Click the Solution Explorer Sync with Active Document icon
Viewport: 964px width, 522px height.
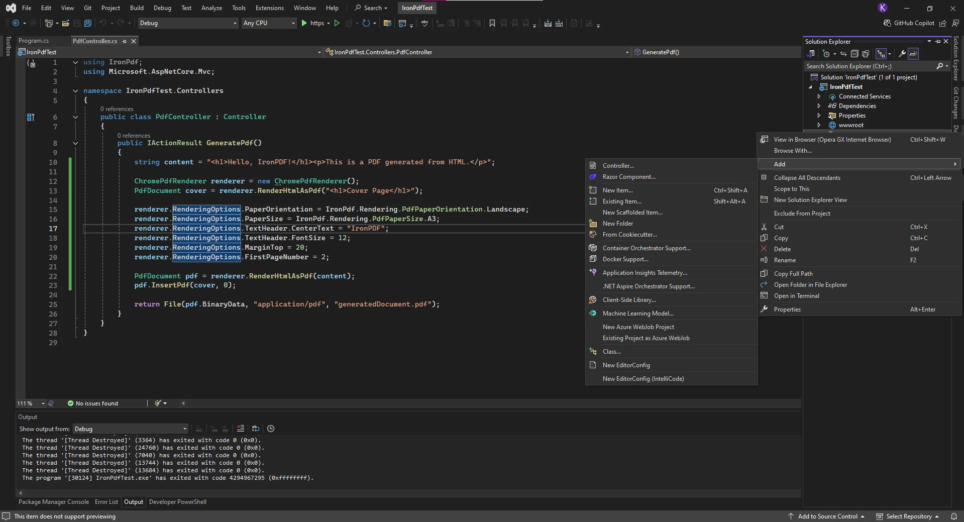[843, 54]
